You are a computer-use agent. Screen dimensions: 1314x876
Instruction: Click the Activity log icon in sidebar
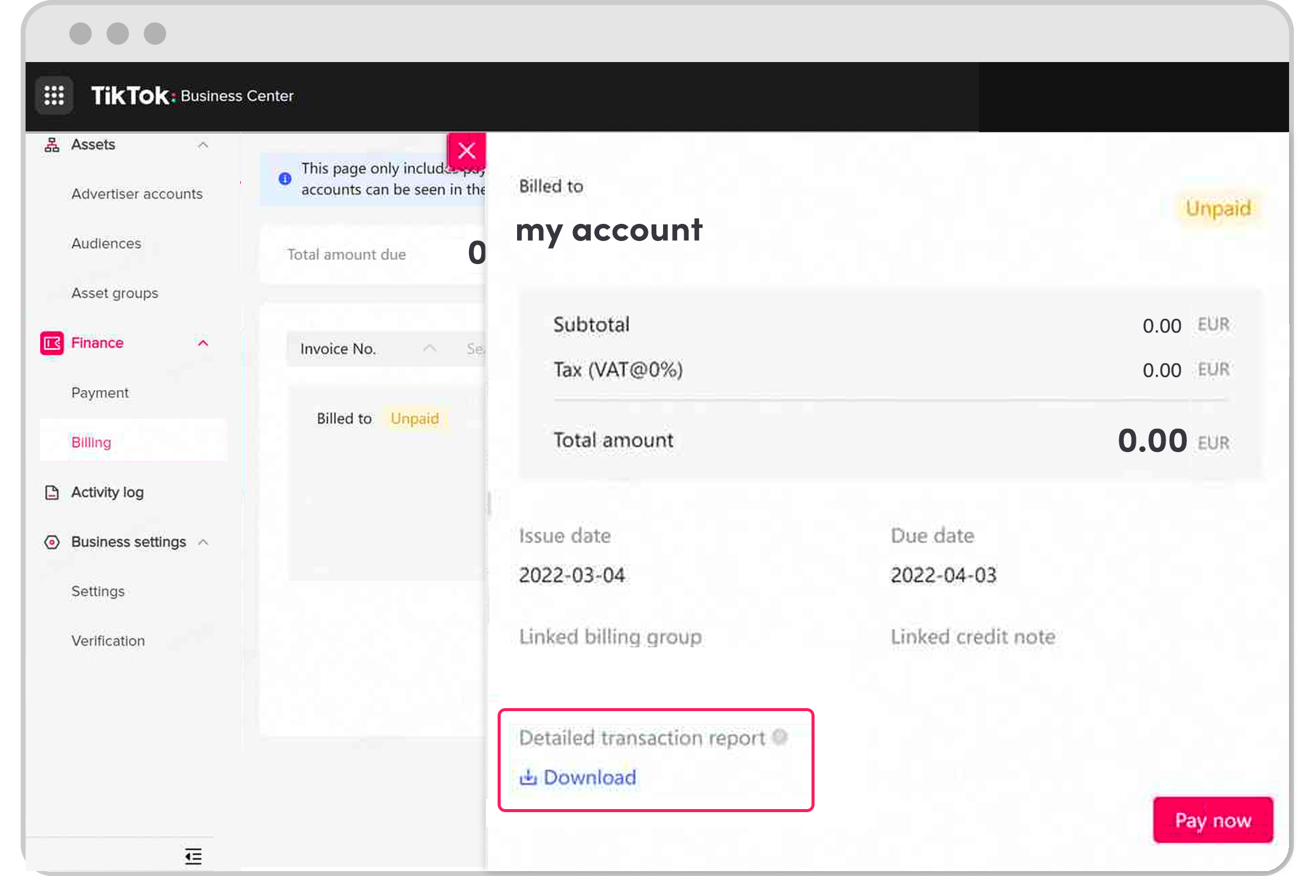tap(53, 492)
